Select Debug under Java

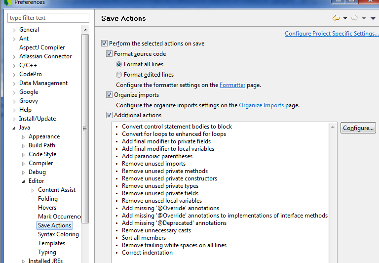[x=37, y=172]
